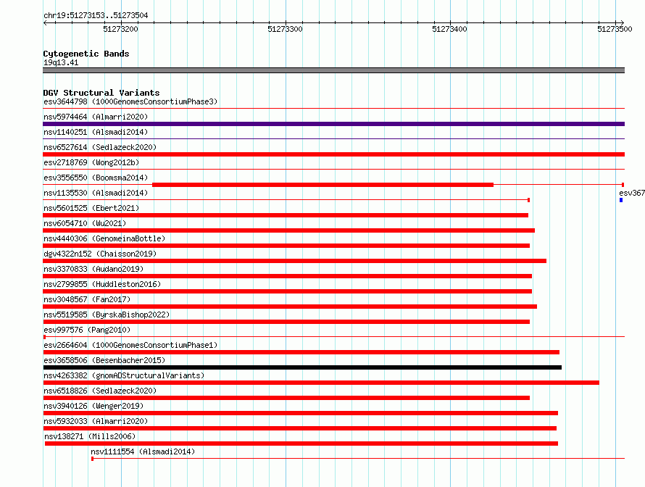645x487 pixels.
Task: Select the gray 19q13.41 cytogenetic band
Action: tap(333, 70)
